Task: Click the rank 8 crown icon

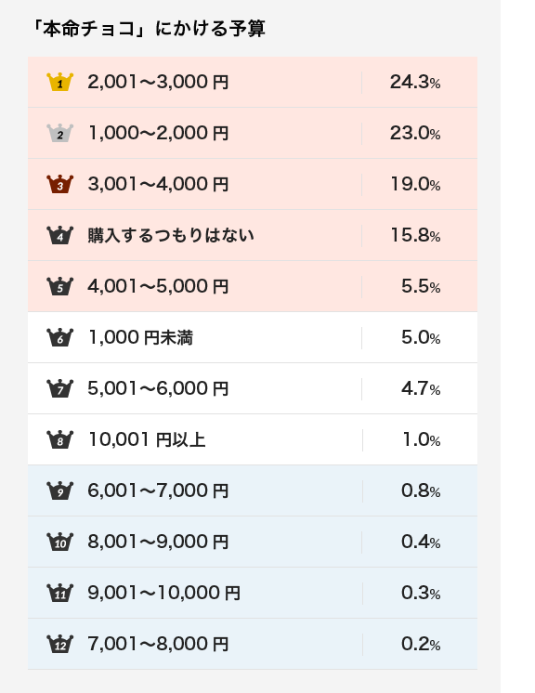Action: coord(60,439)
